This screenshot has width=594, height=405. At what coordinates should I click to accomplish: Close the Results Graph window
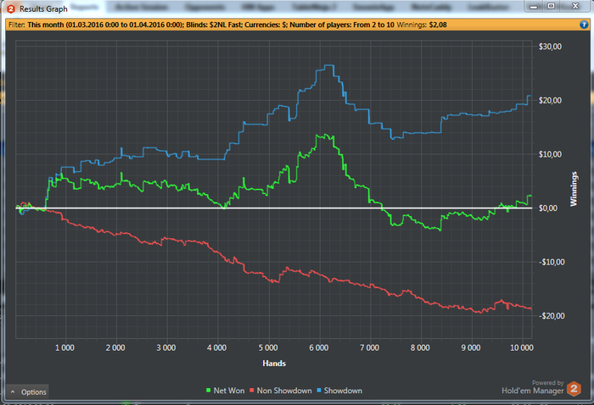point(575,6)
